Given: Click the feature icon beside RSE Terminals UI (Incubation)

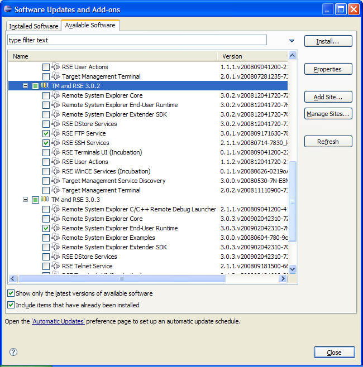Looking at the screenshot, I should pyautogui.click(x=55, y=152).
